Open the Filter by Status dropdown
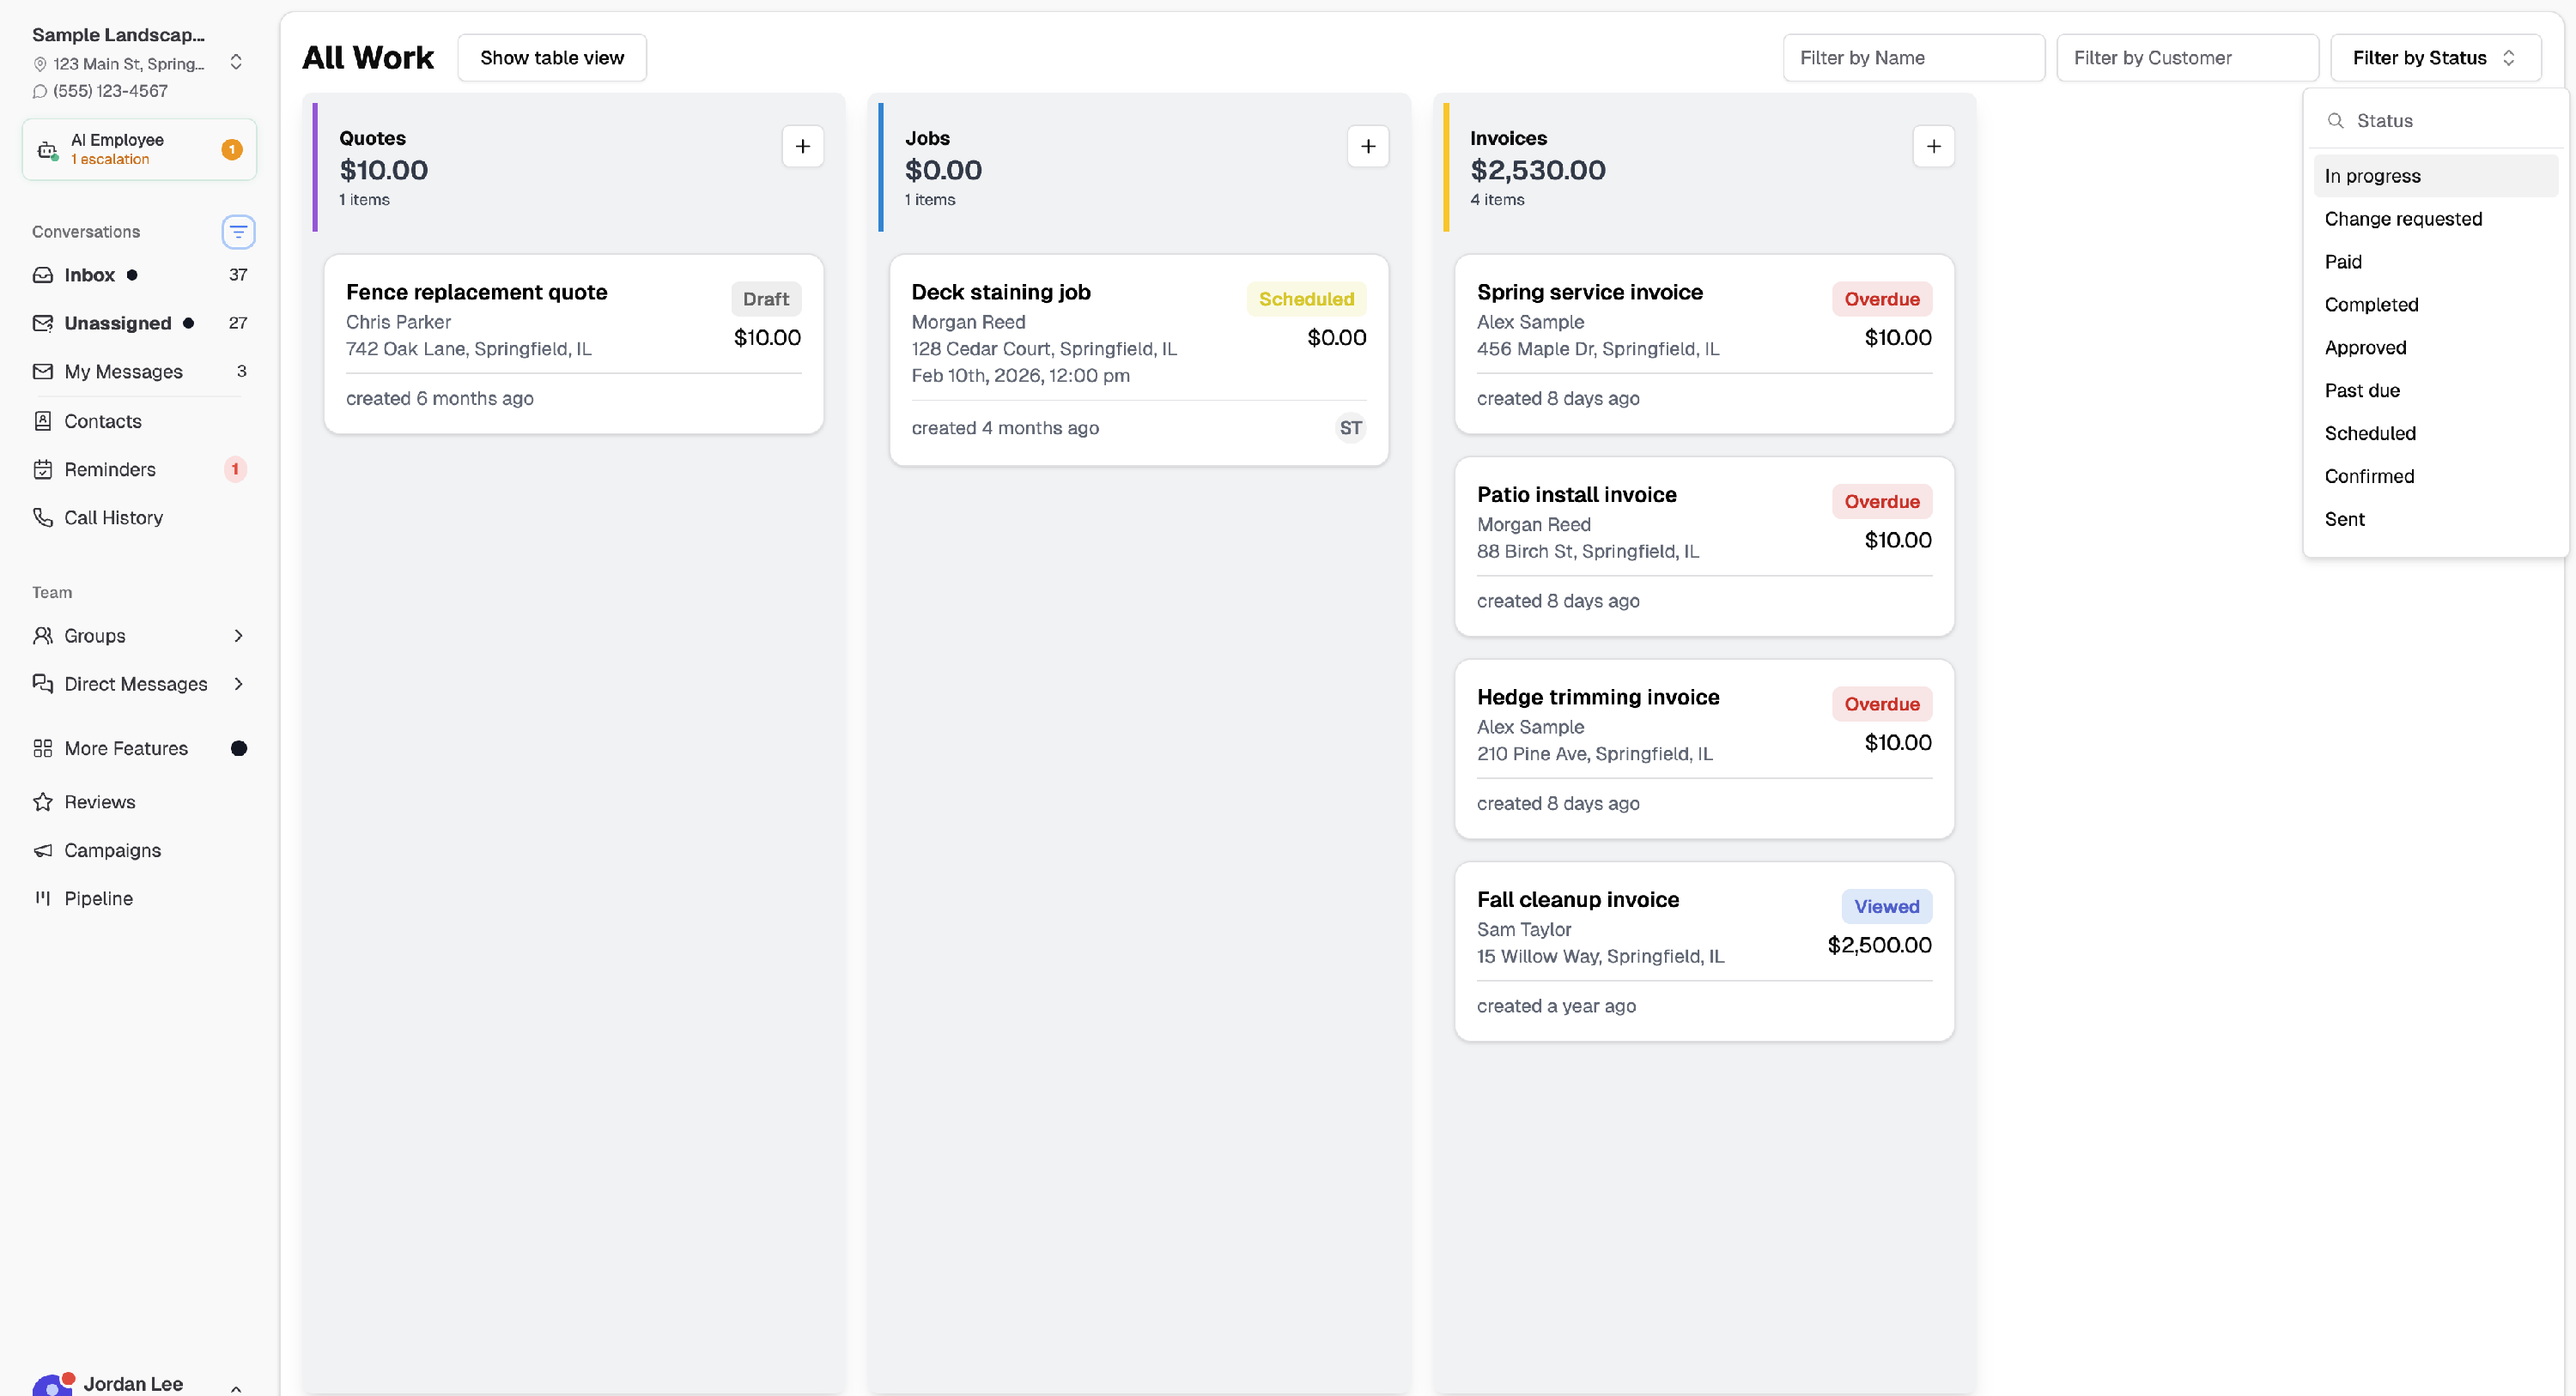Image resolution: width=2576 pixels, height=1396 pixels. point(2435,58)
